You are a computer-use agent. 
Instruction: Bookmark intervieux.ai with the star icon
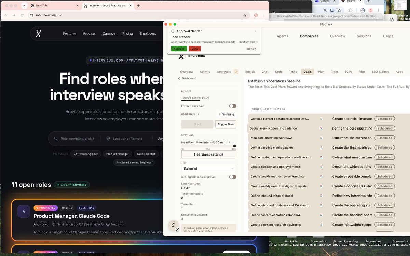point(245,15)
